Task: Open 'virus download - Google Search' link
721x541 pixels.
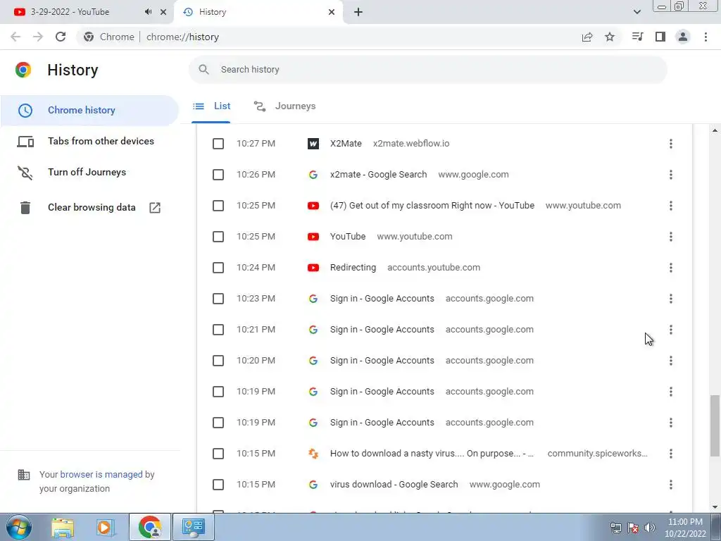Action: (394, 485)
